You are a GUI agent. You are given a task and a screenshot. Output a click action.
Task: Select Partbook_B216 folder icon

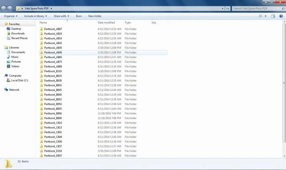[x=41, y=71]
